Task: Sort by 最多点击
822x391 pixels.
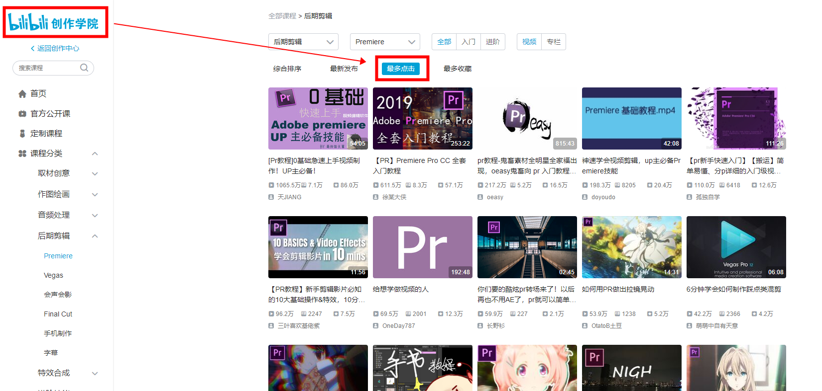Action: coord(401,69)
